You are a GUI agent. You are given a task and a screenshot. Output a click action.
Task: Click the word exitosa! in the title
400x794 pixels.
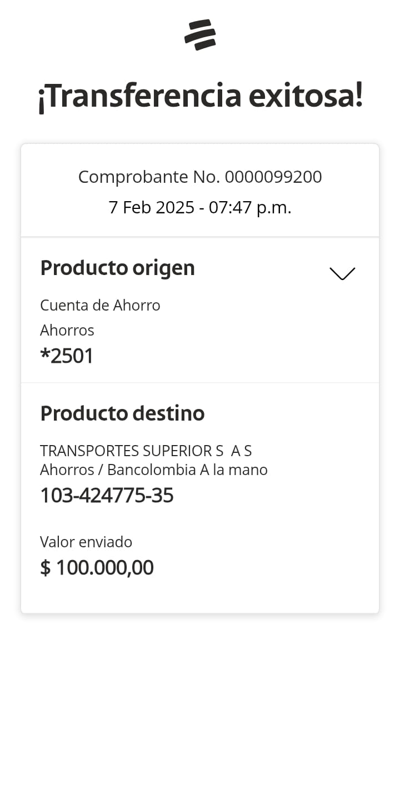click(306, 96)
